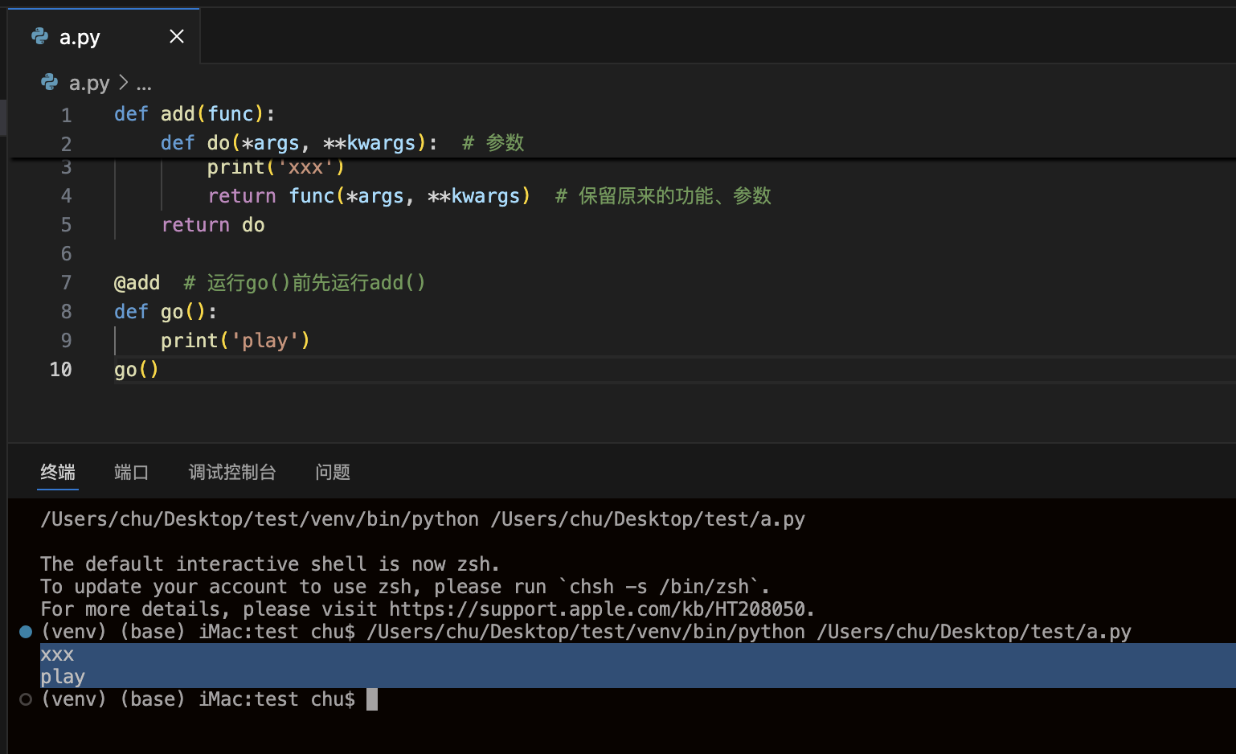Click the @add decorator on line 7

(137, 282)
